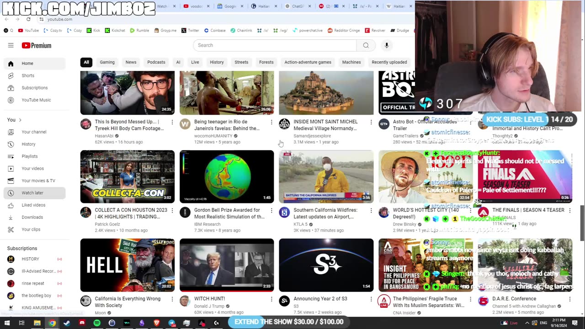The image size is (585, 329).
Task: Open Steam from the taskbar
Action: [67, 323]
